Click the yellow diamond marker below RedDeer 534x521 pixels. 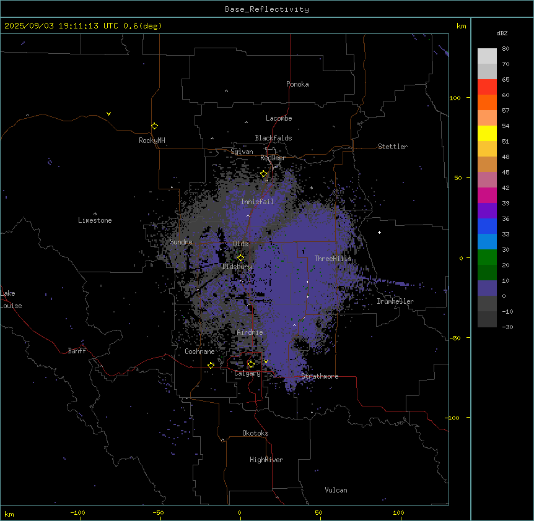point(264,174)
